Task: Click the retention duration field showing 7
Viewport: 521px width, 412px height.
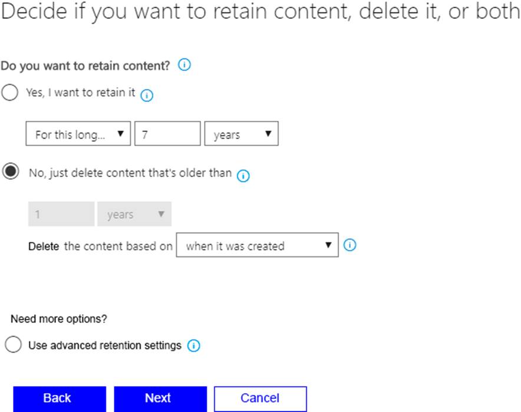Action: point(167,134)
